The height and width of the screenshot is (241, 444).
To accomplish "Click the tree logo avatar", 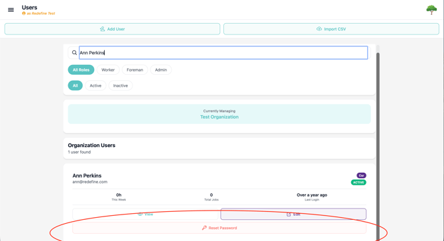I will point(431,10).
